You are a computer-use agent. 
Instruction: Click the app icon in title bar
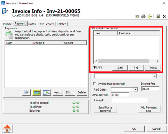[3, 3]
